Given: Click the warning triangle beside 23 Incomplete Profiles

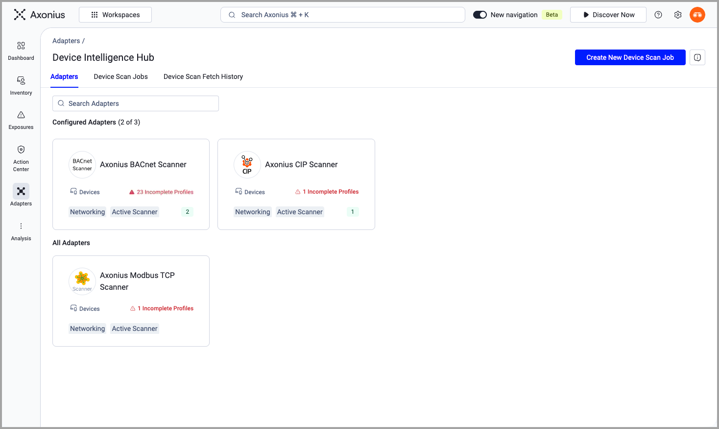Looking at the screenshot, I should point(132,192).
